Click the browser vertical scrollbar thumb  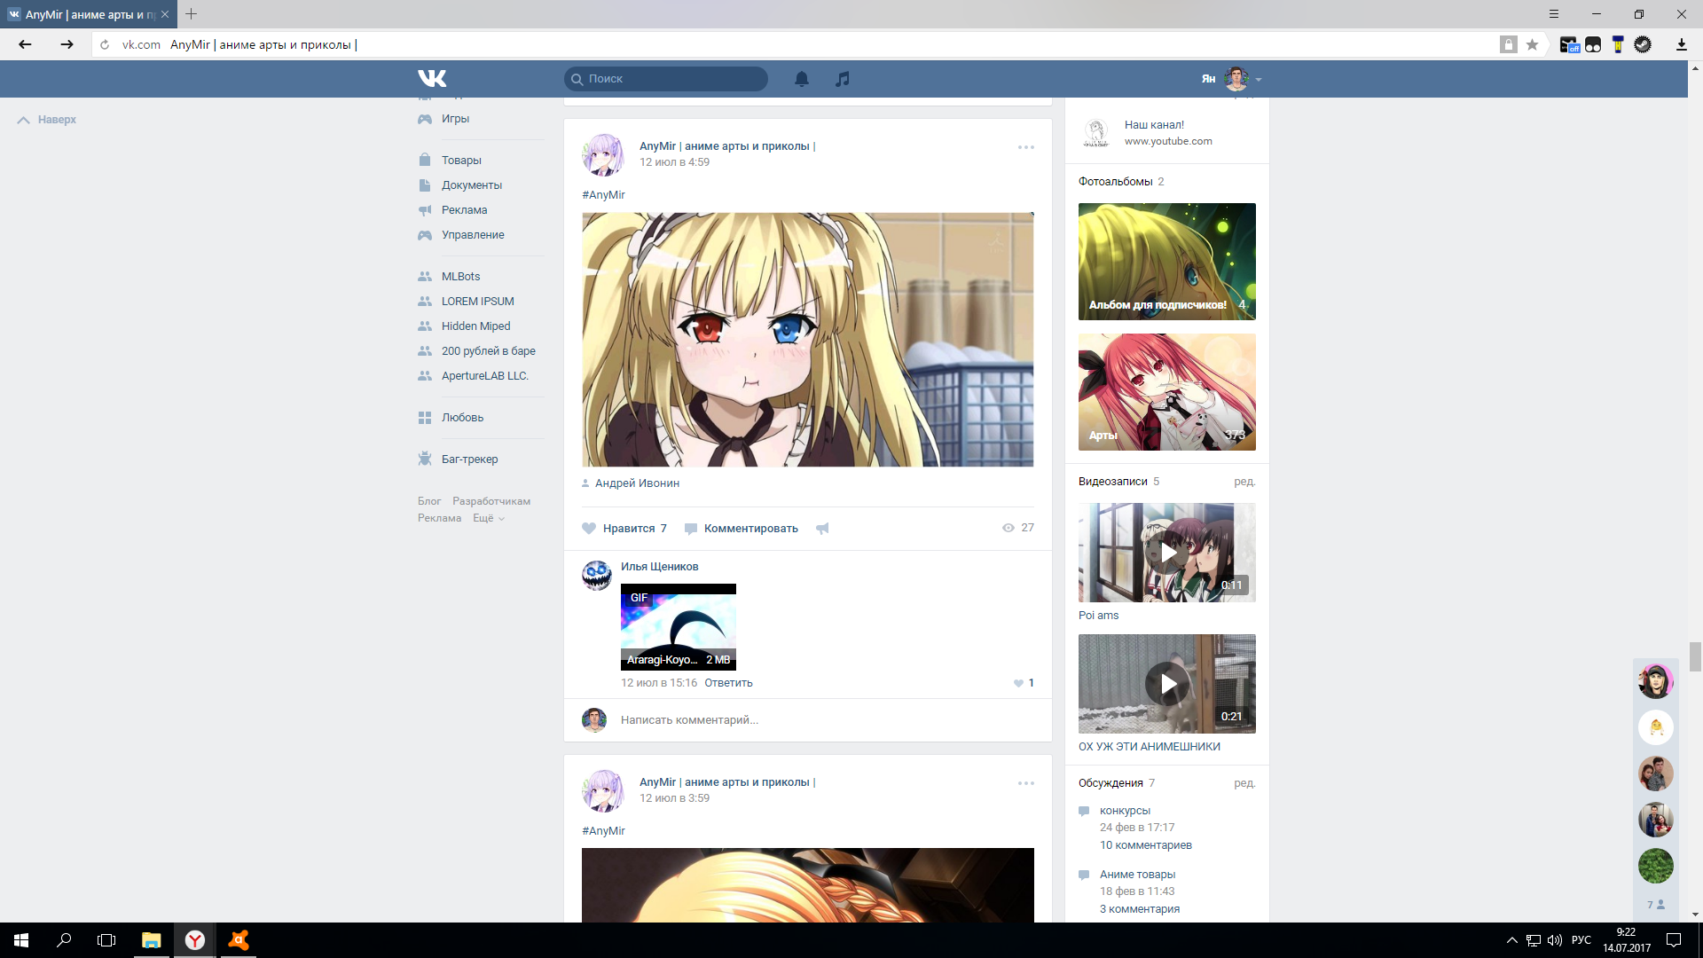pyautogui.click(x=1695, y=656)
